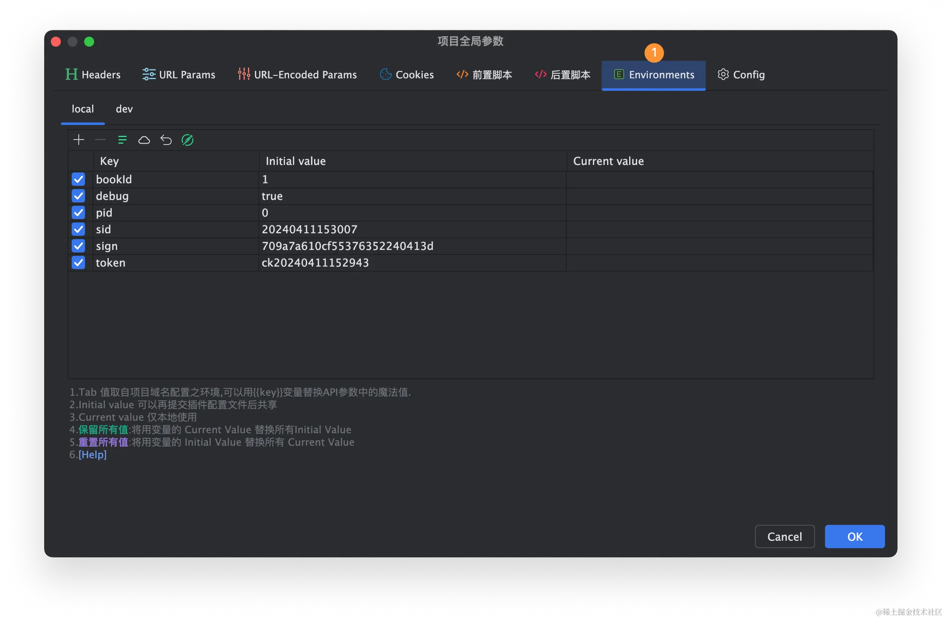Viewport: 945px width, 619px height.
Task: Disable the debug parameter checkbox
Action: (x=78, y=196)
